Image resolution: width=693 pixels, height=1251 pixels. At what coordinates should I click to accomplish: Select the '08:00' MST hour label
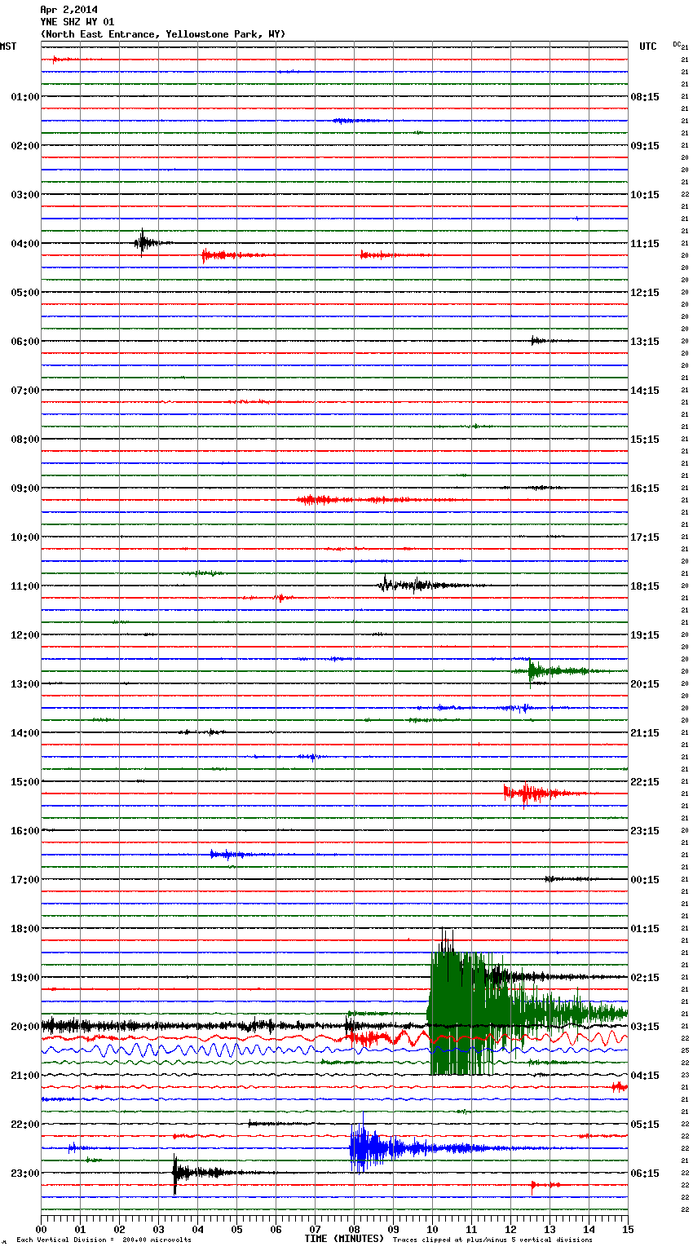point(25,440)
